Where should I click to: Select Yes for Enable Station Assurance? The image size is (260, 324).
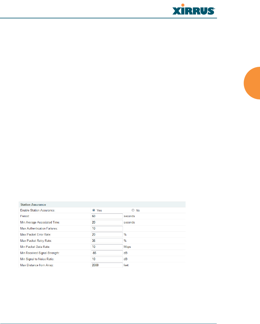[x=93, y=210]
